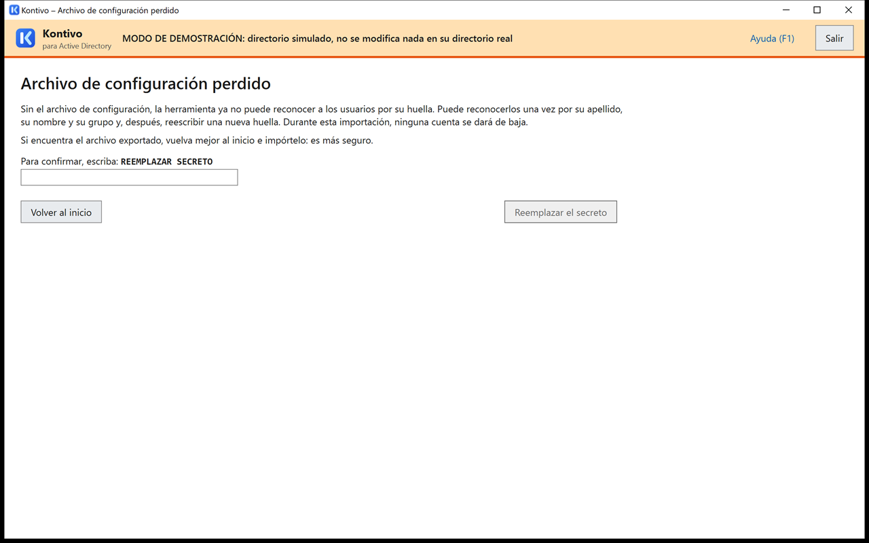This screenshot has width=869, height=543.
Task: Click the Kontivo app icon in the title bar
Action: (14, 10)
